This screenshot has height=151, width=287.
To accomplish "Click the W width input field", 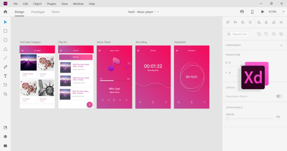I will 235,63.
